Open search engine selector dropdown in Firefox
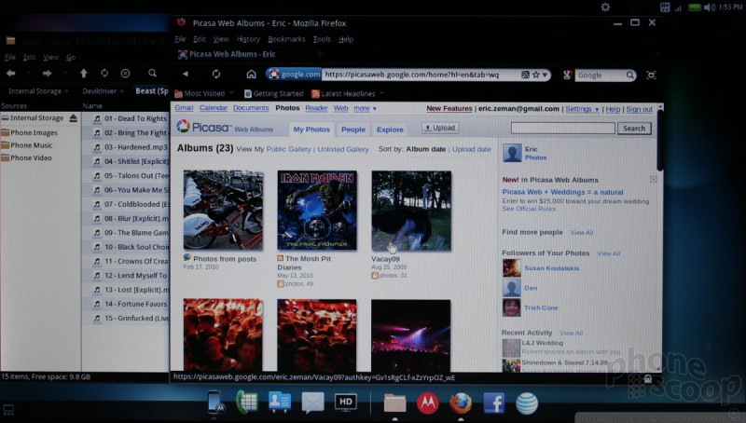 [x=567, y=75]
